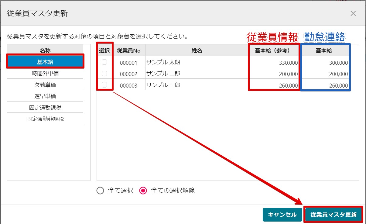Image resolution: width=366 pixels, height=224 pixels.
Task: Choose the 全ての選択解除 radio button
Action: click(x=143, y=191)
